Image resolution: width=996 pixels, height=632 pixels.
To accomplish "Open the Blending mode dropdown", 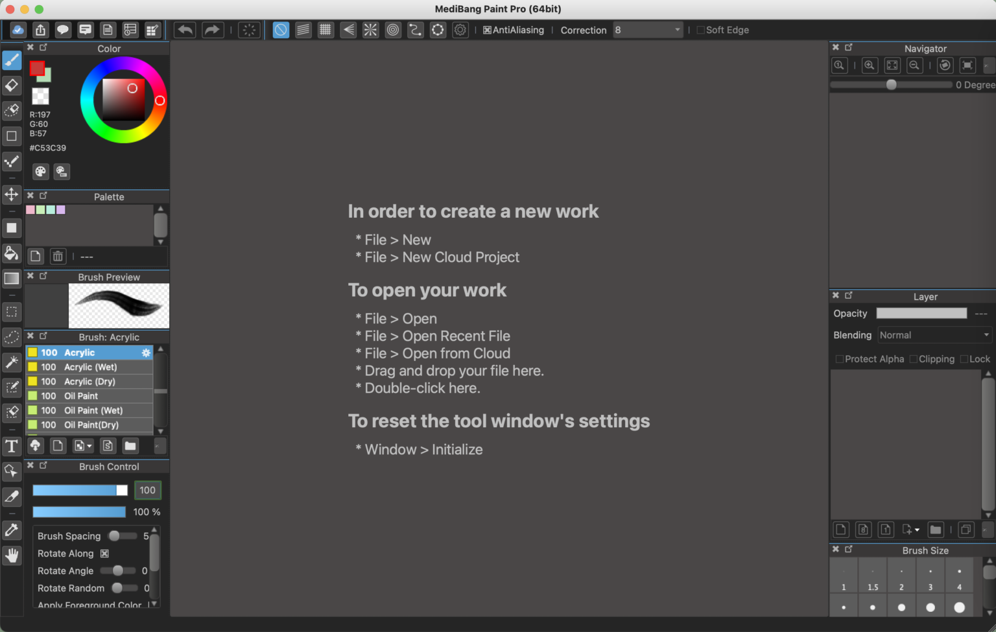I will pos(934,335).
